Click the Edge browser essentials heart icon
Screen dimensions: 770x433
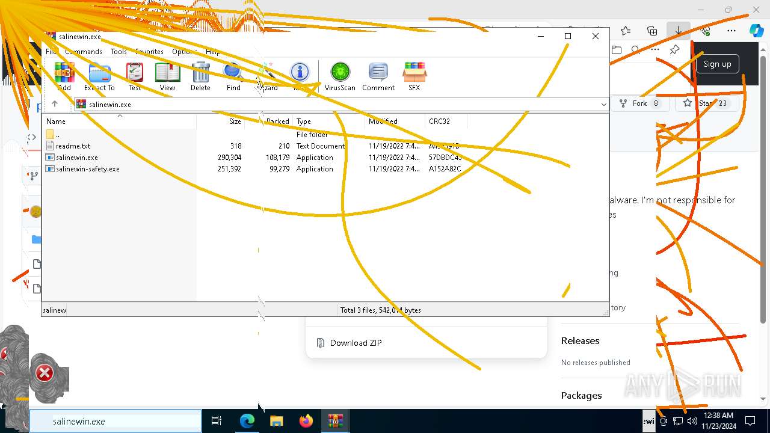pos(705,31)
